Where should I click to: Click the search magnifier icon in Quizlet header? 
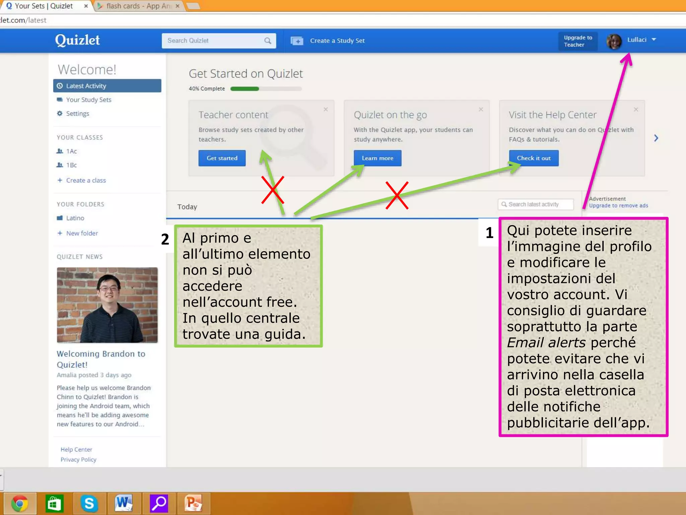267,41
